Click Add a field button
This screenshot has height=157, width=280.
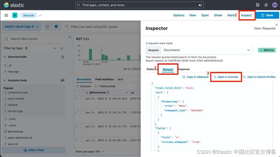(x=34, y=150)
